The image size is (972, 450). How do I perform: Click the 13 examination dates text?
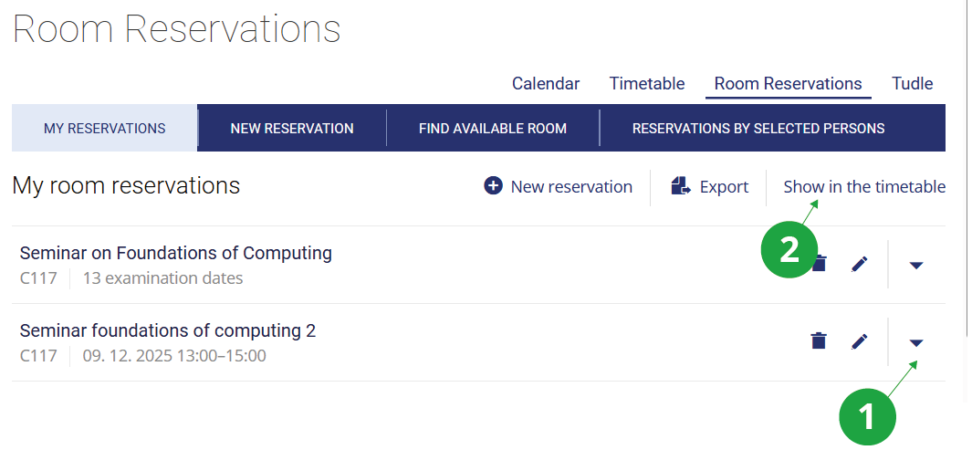[162, 278]
